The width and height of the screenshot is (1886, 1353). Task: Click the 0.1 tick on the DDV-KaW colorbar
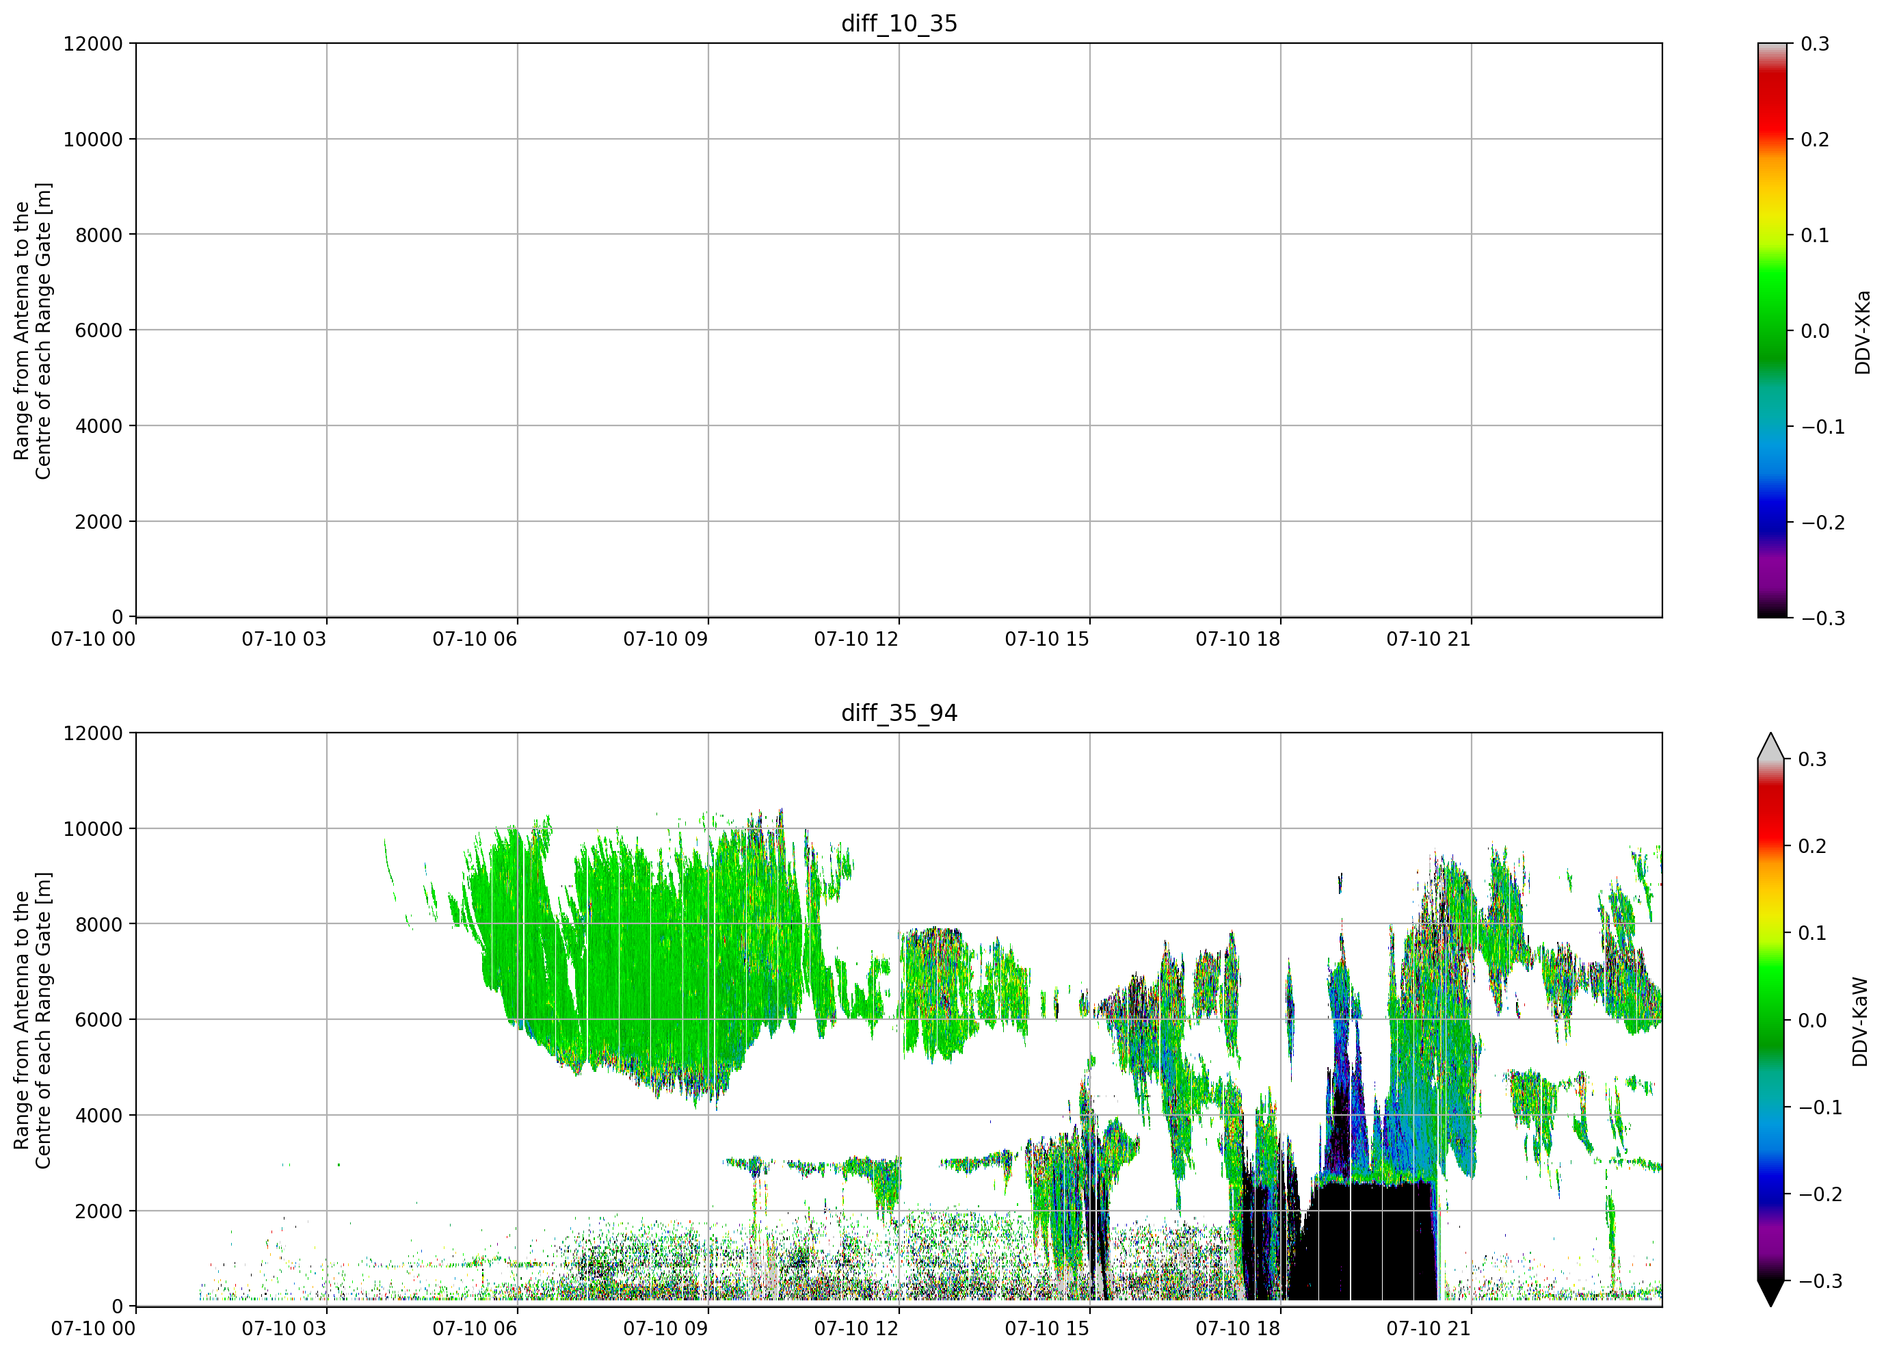click(x=1813, y=933)
